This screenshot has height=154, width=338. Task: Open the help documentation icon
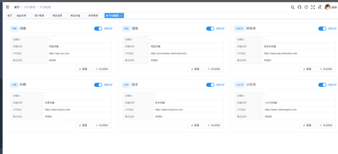306,7
